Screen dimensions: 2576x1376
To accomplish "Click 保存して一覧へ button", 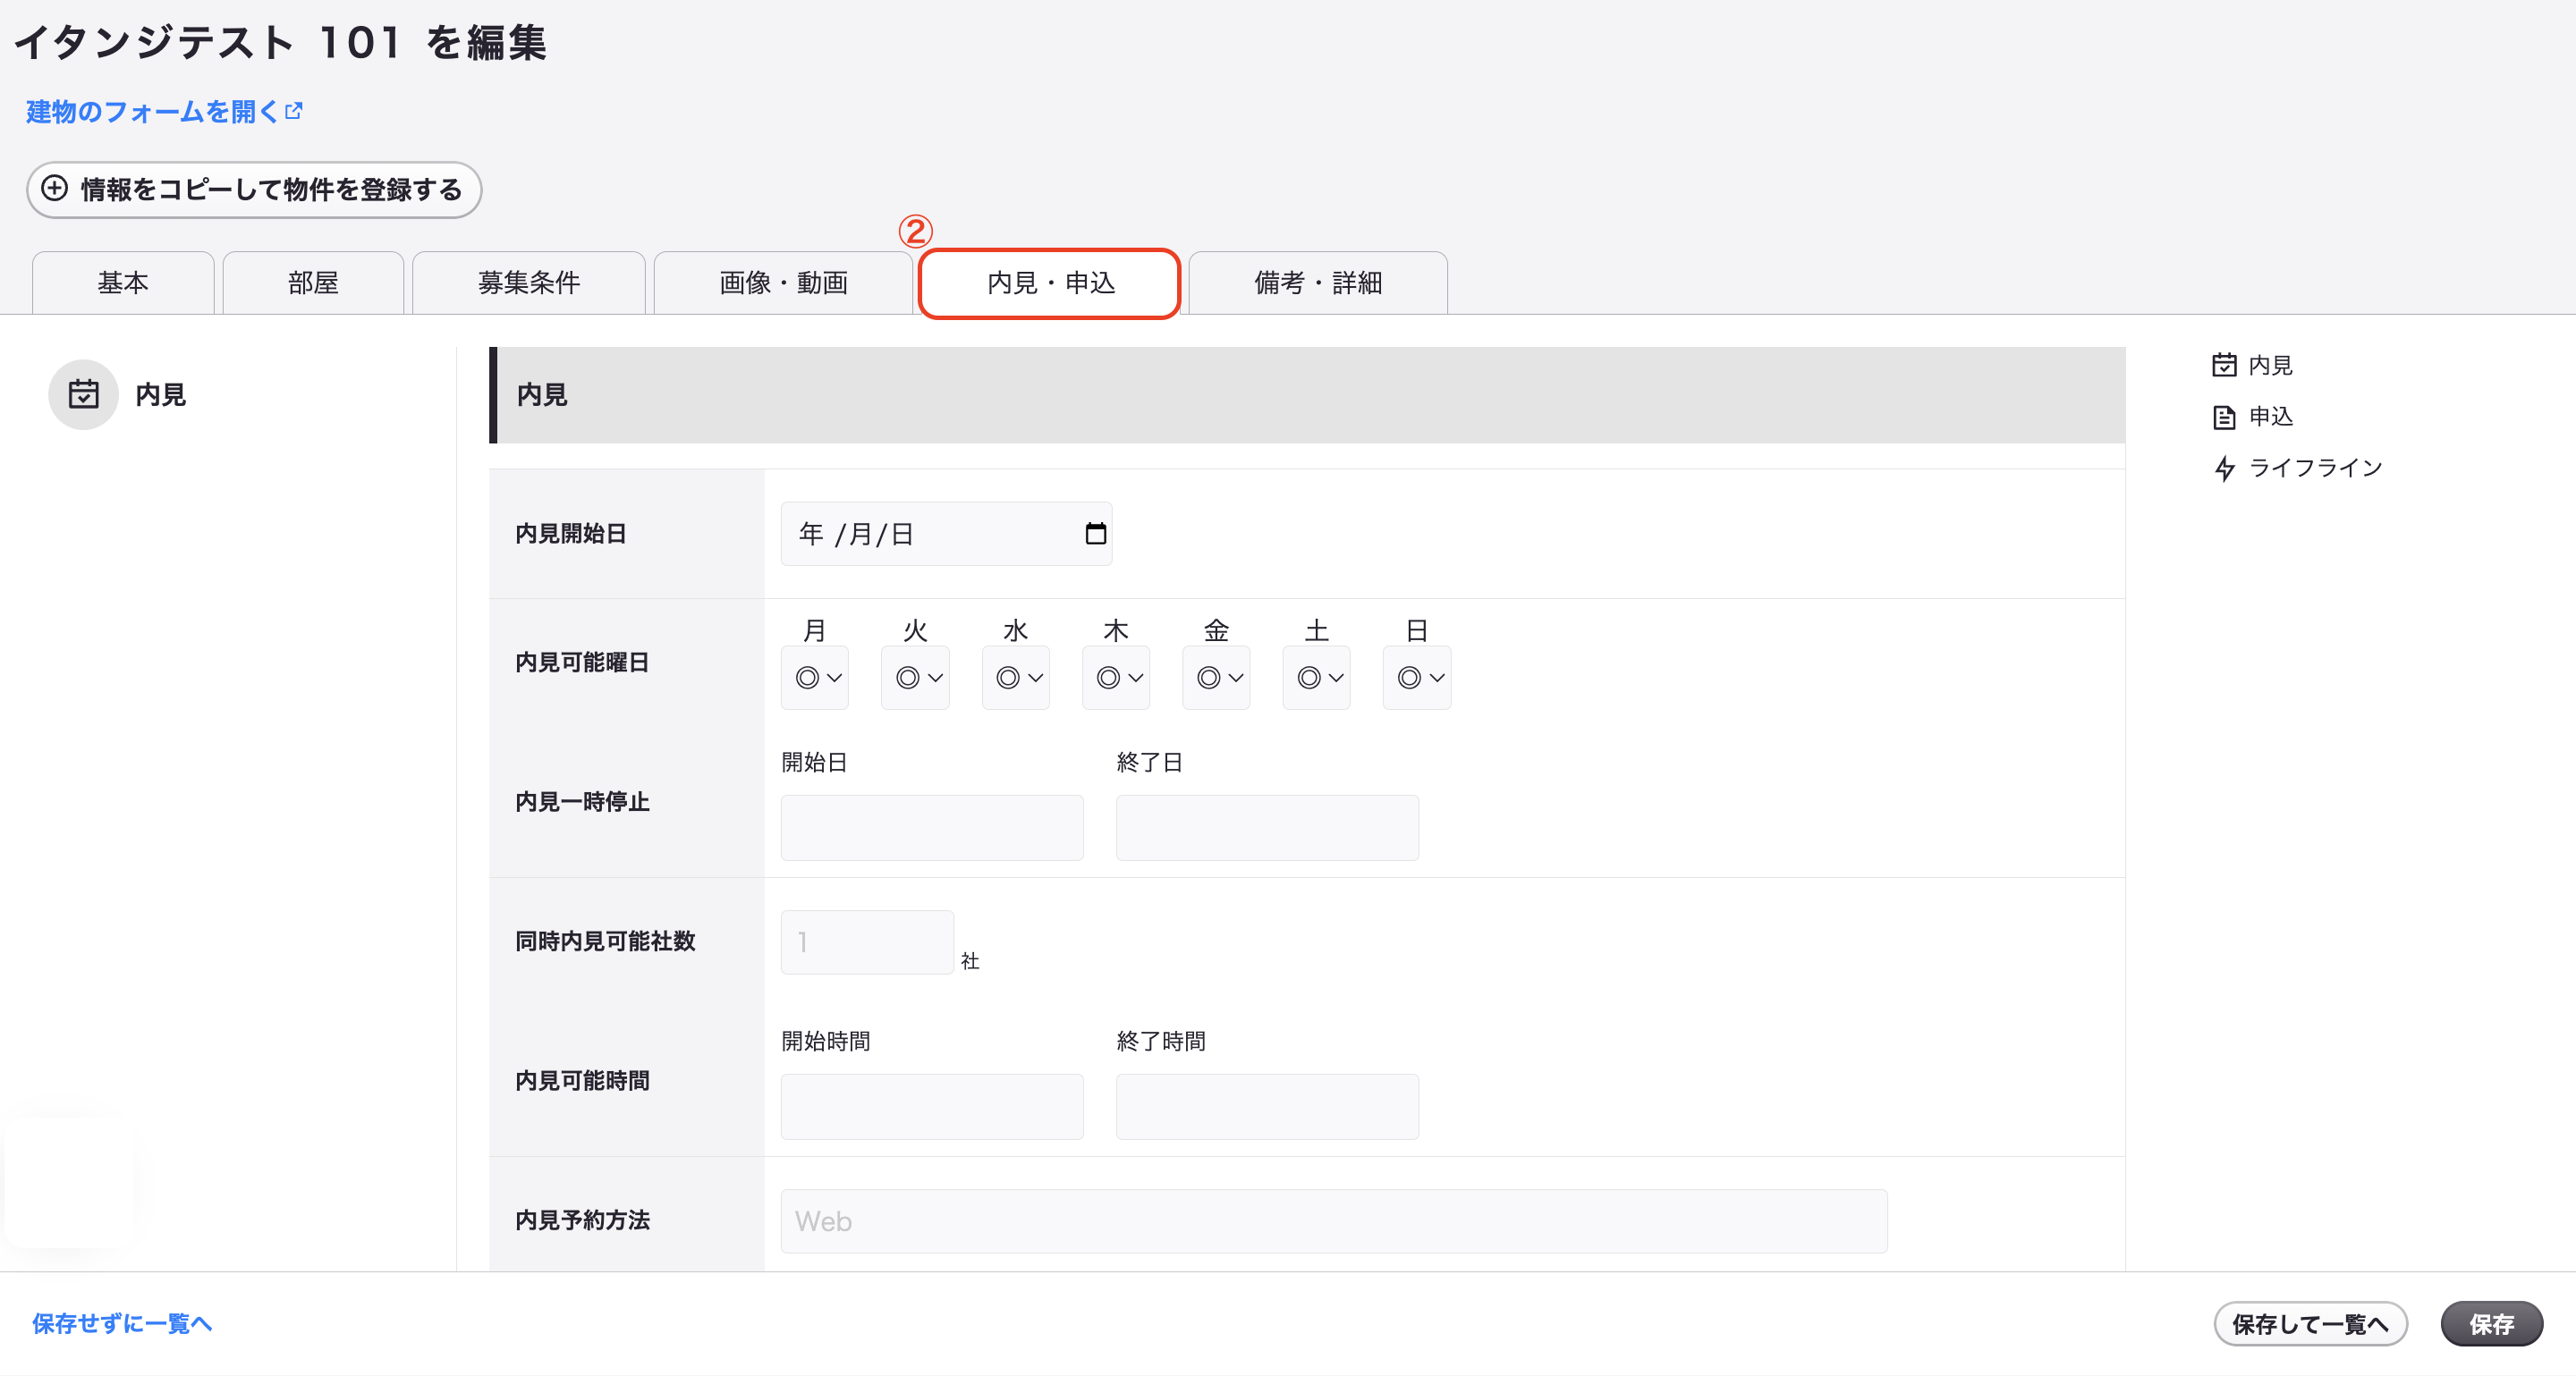I will point(2310,1324).
